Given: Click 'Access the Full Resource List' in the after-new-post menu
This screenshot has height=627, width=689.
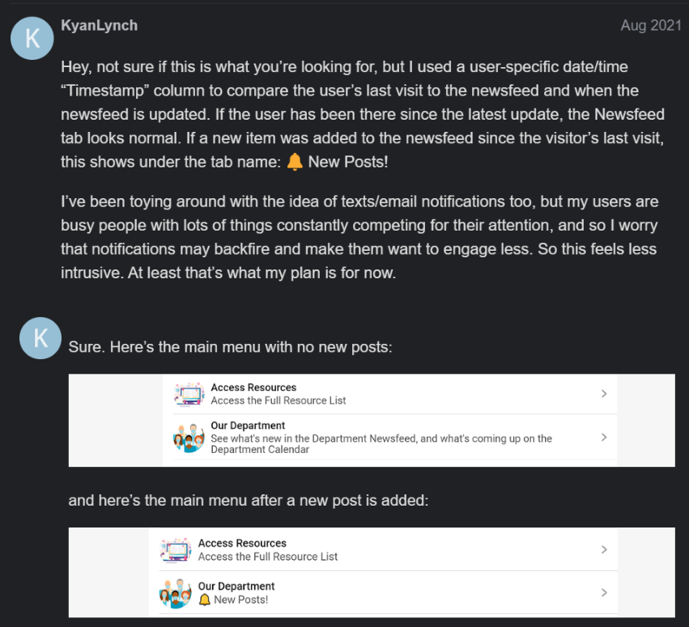Looking at the screenshot, I should (267, 557).
